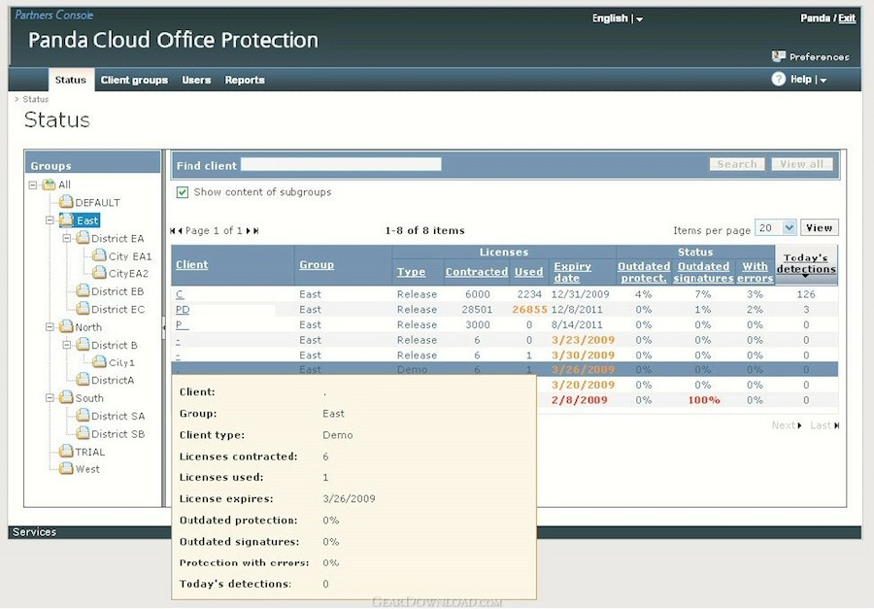The image size is (874, 609).
Task: Click the 126 detections value
Action: pos(806,294)
